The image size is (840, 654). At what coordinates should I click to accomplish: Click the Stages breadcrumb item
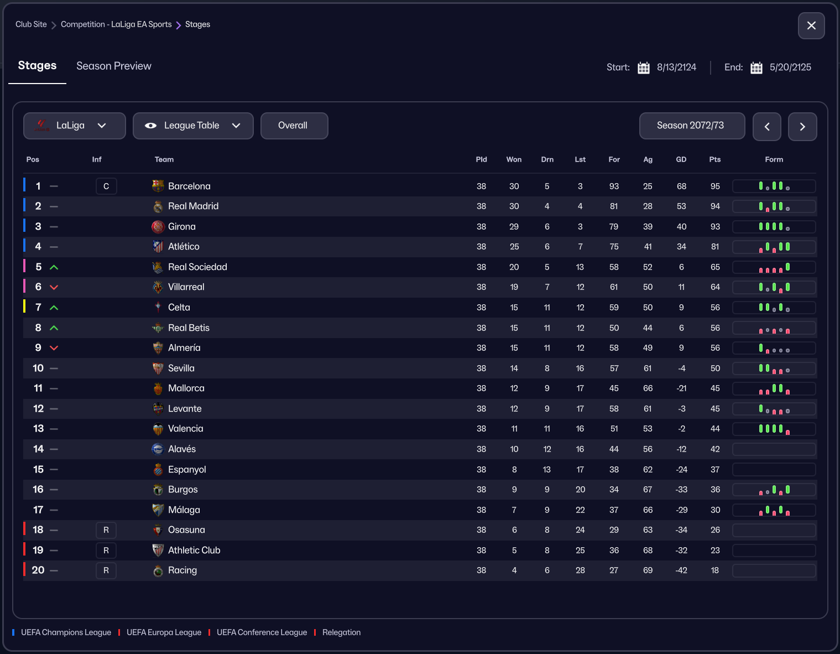pyautogui.click(x=197, y=24)
